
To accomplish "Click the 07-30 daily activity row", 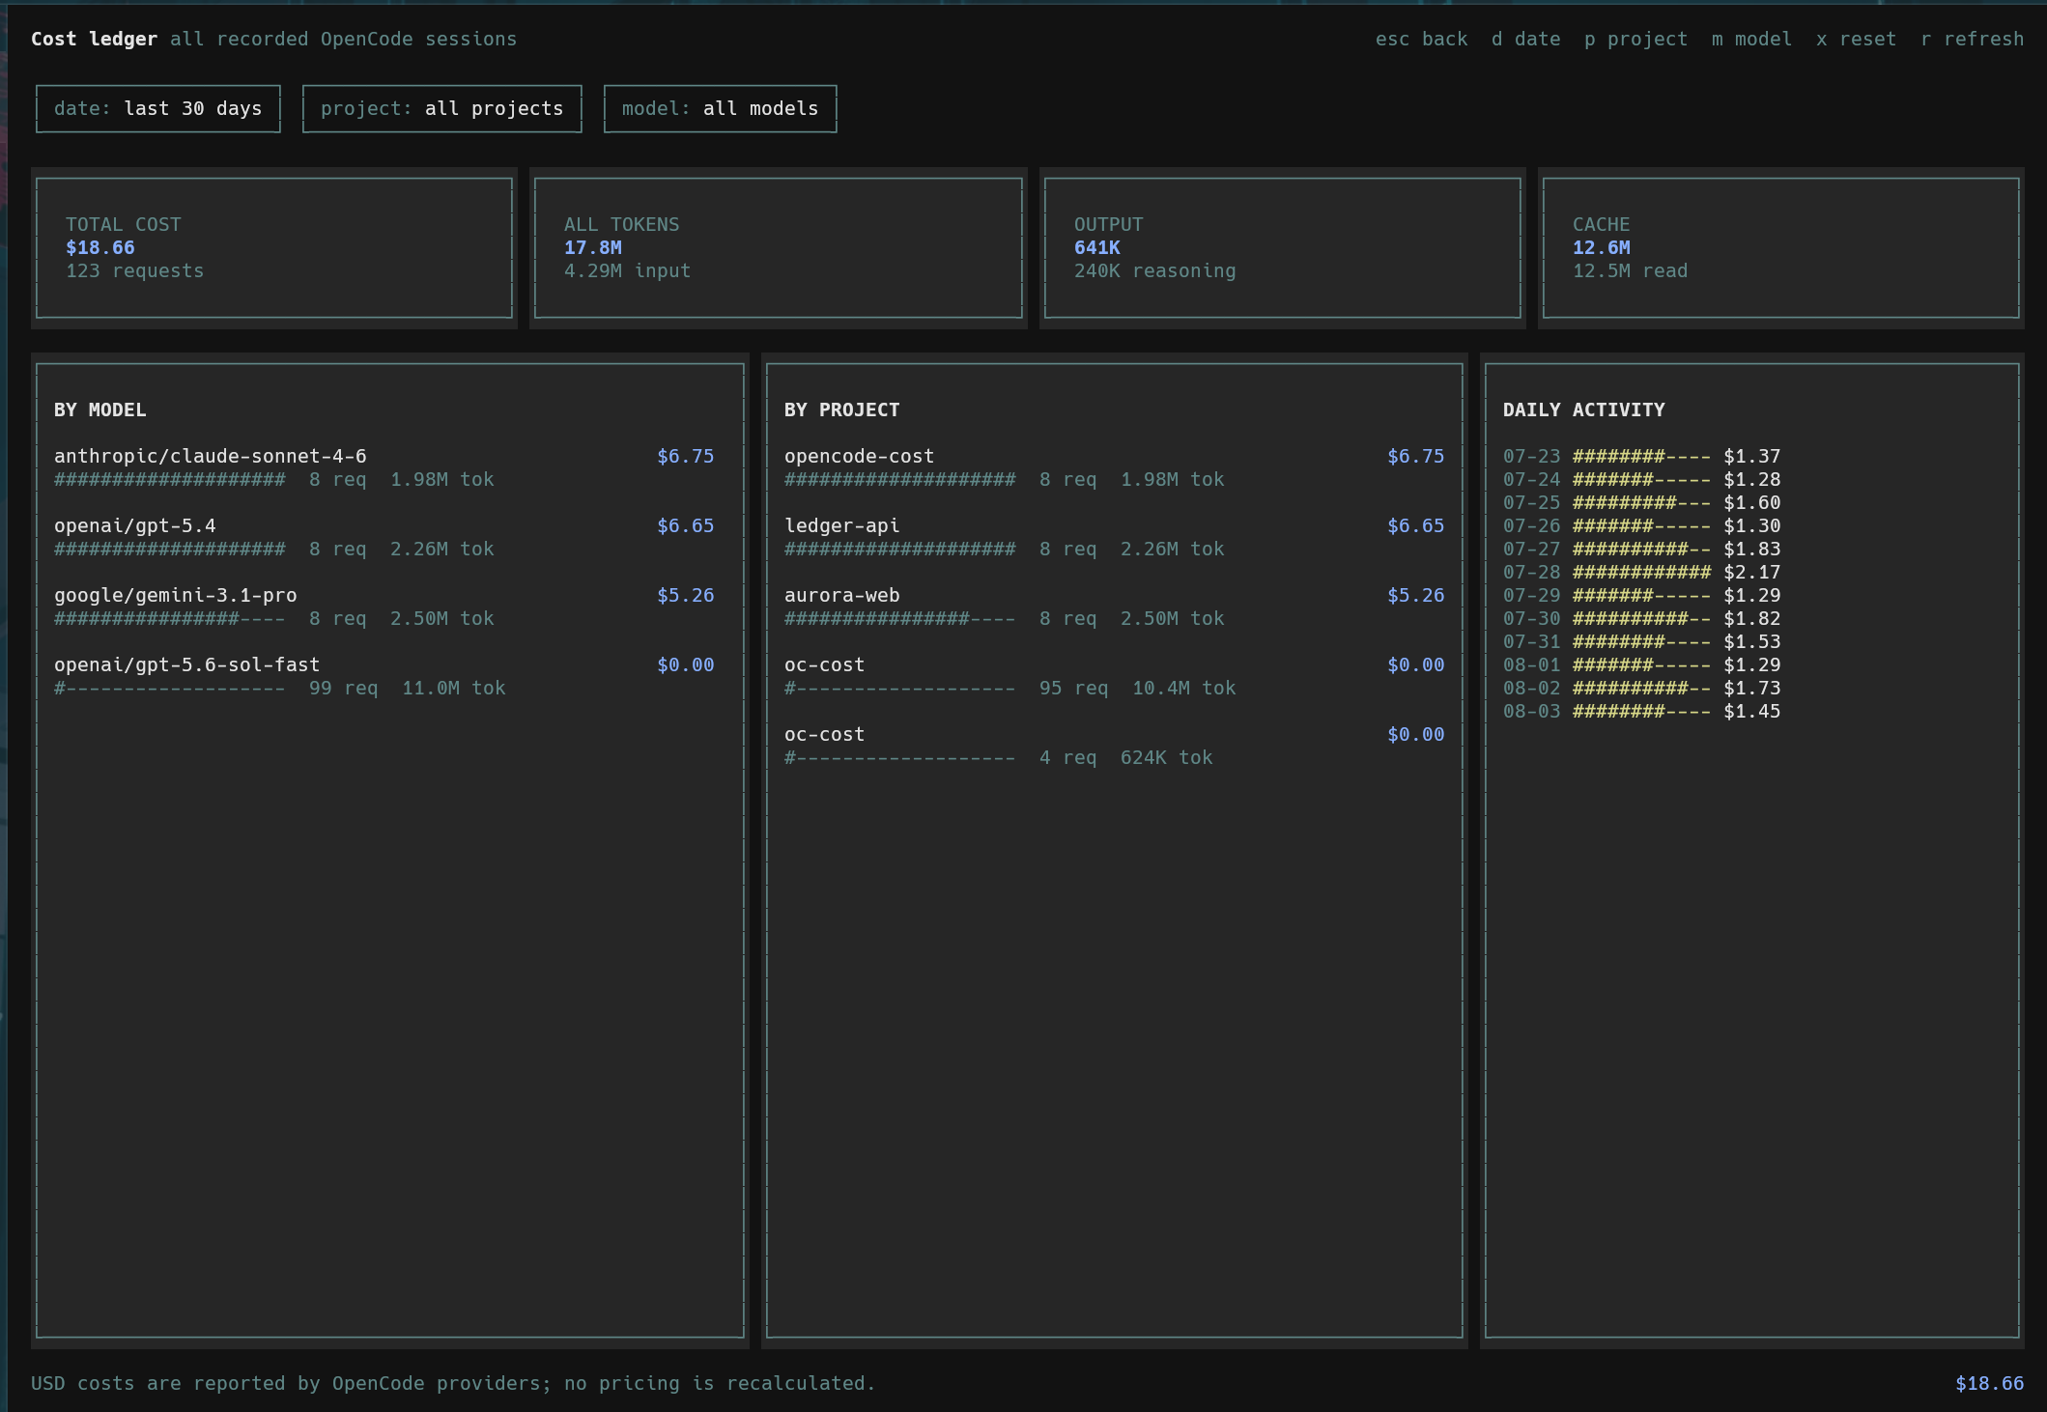I will tap(1642, 618).
